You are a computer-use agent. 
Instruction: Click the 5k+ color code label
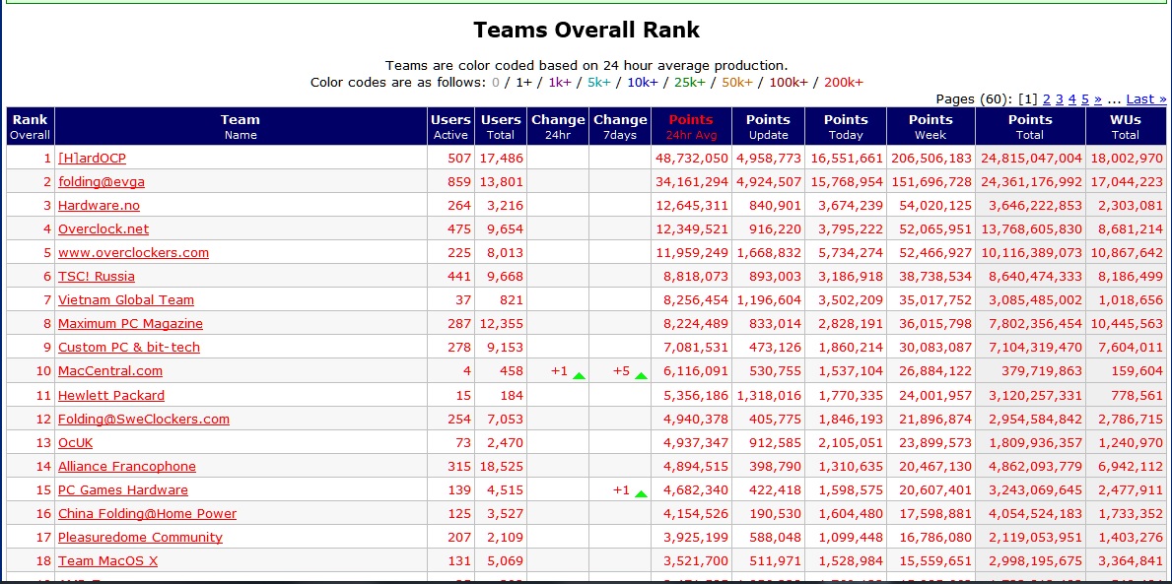point(598,82)
